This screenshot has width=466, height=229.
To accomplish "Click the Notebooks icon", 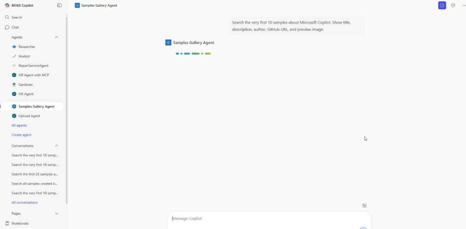I will click(7, 224).
